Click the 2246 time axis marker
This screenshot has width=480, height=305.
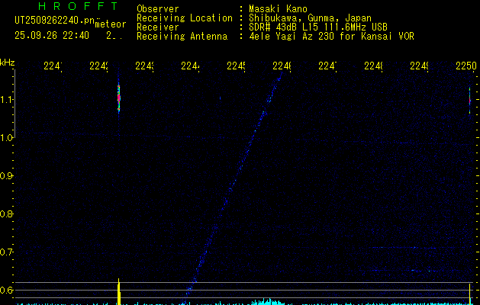coord(282,66)
